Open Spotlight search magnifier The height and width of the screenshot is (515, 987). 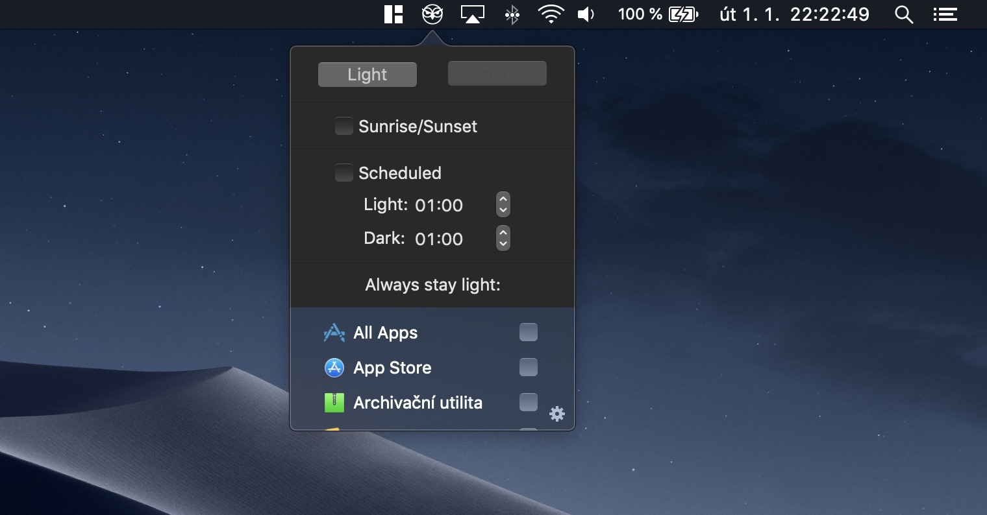(904, 14)
